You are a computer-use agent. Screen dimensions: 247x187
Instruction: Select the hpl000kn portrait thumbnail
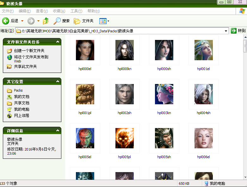(x=125, y=50)
